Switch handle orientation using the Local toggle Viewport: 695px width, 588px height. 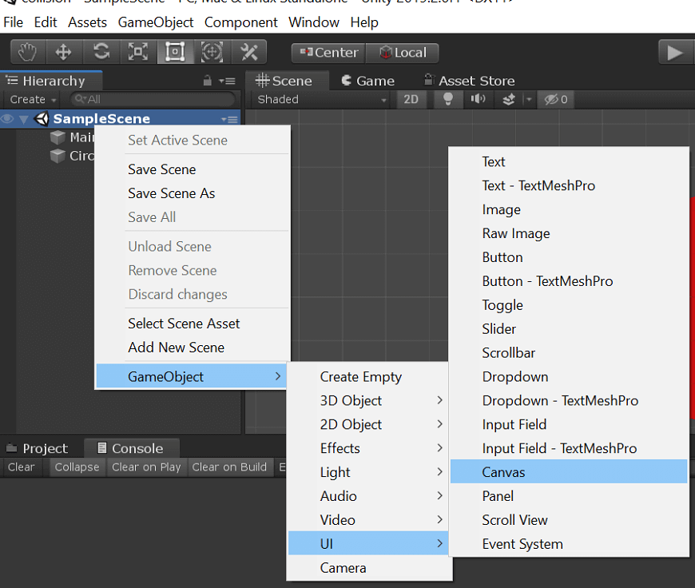click(402, 52)
